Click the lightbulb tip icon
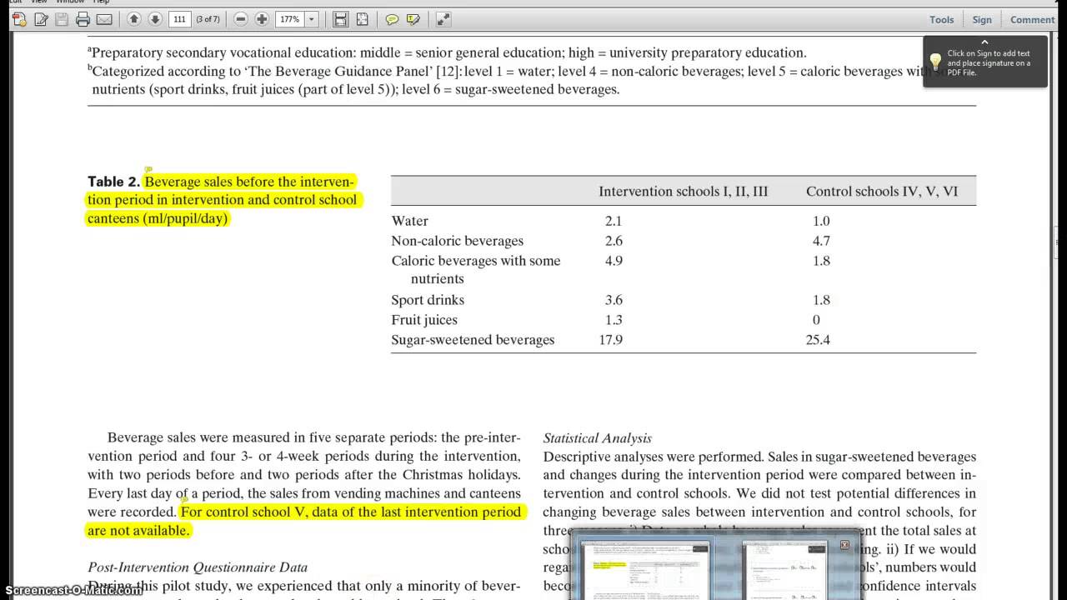This screenshot has height=600, width=1067. pyautogui.click(x=935, y=62)
